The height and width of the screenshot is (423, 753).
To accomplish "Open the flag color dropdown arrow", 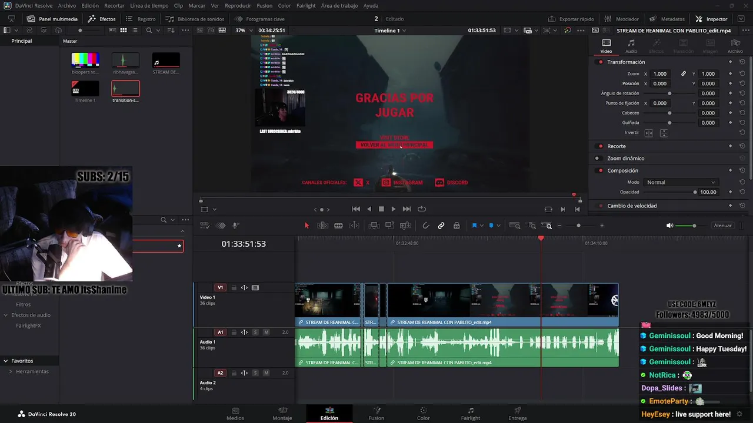I will click(x=481, y=226).
